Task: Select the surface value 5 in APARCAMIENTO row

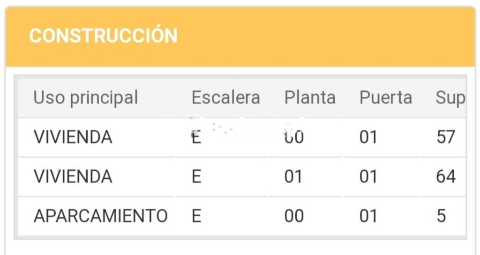Action: pos(441,216)
